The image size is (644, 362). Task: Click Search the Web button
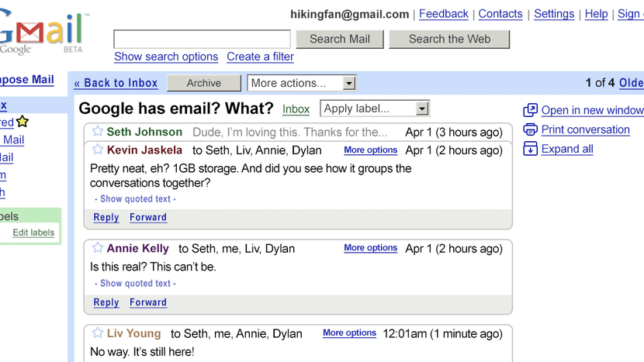point(449,39)
